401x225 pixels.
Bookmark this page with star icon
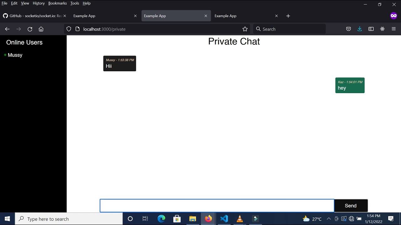pos(245,29)
